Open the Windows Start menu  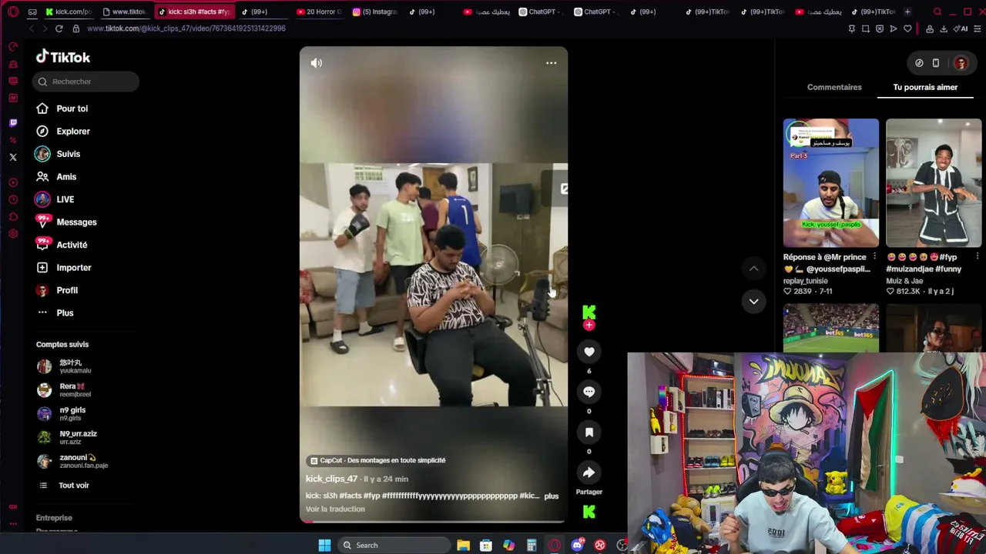point(324,546)
